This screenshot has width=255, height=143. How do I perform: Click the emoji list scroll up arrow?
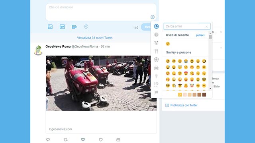click(x=210, y=33)
